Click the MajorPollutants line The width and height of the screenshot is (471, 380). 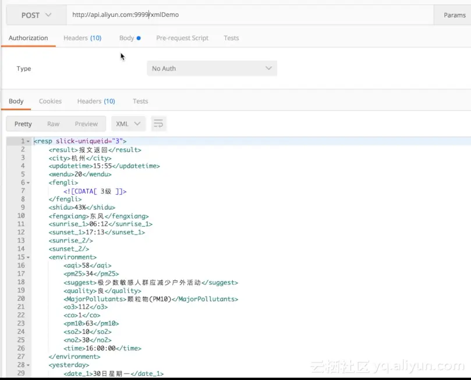pyautogui.click(x=150, y=299)
